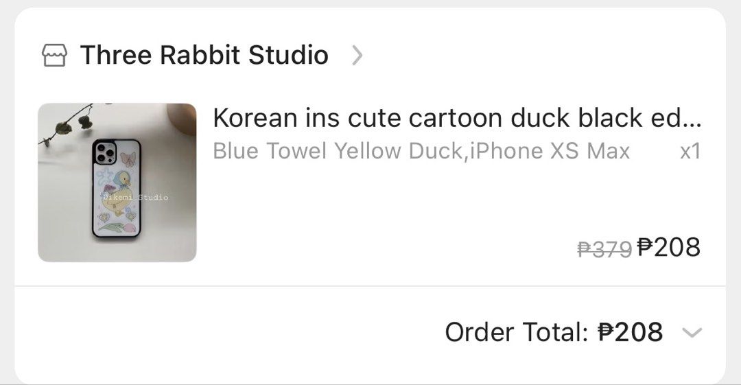Click the ₱208 order total amount
The height and width of the screenshot is (385, 741).
[631, 332]
